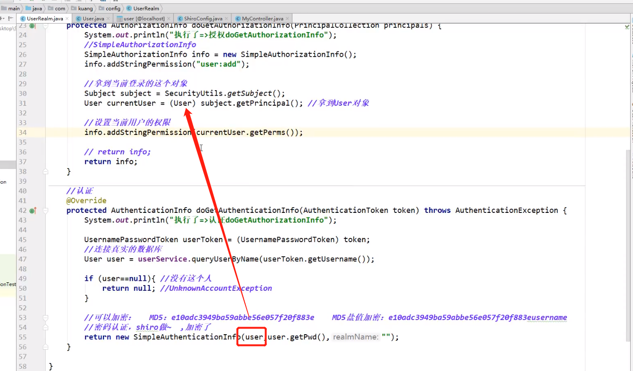Screen dimensions: 633x371
Task: Click the fold end marker at line 38
Action: click(45, 172)
